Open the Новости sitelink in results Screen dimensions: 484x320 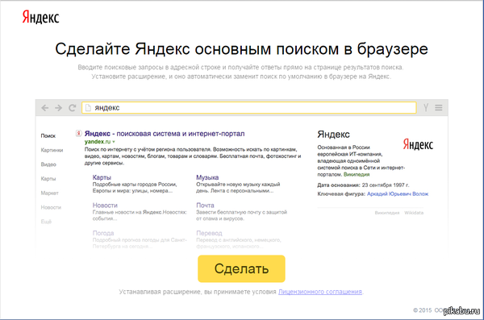105,206
